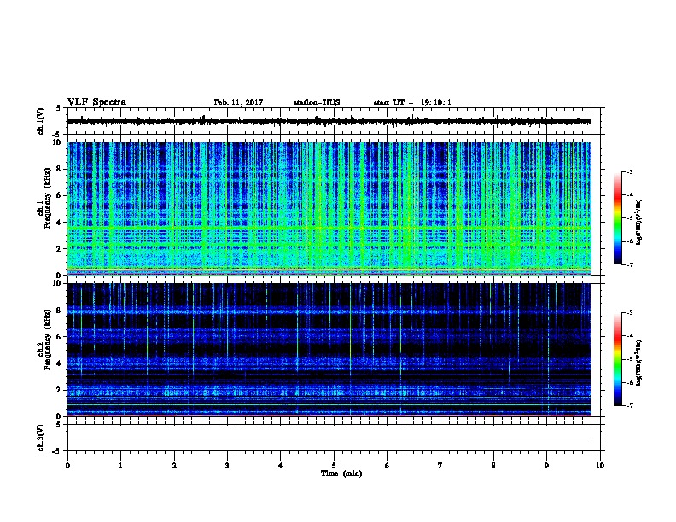Select the "Feb. 11, 2017" date text
Viewport: 676px width, 522px height.
tap(238, 102)
